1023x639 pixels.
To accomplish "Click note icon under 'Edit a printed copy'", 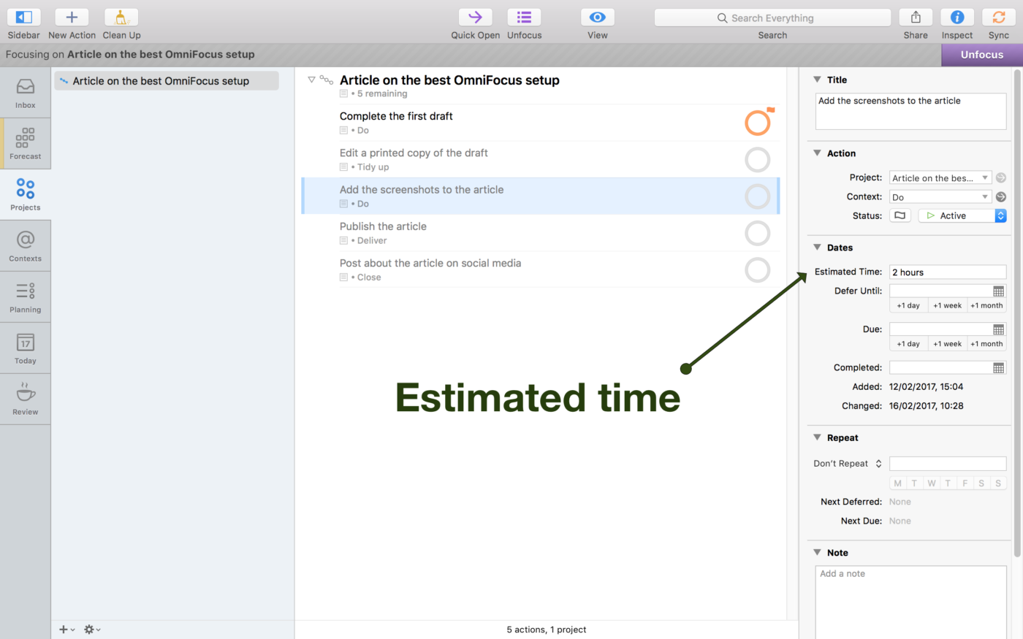I will (x=343, y=167).
